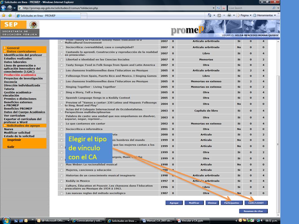Open the Print options dropdown arrow
This screenshot has height=224, width=299.
tap(234, 15)
